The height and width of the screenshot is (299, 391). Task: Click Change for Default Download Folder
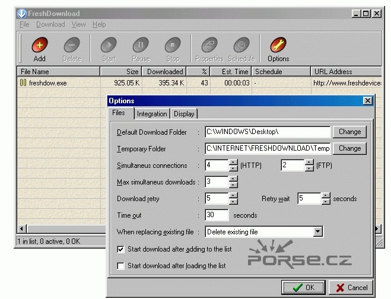pos(349,132)
